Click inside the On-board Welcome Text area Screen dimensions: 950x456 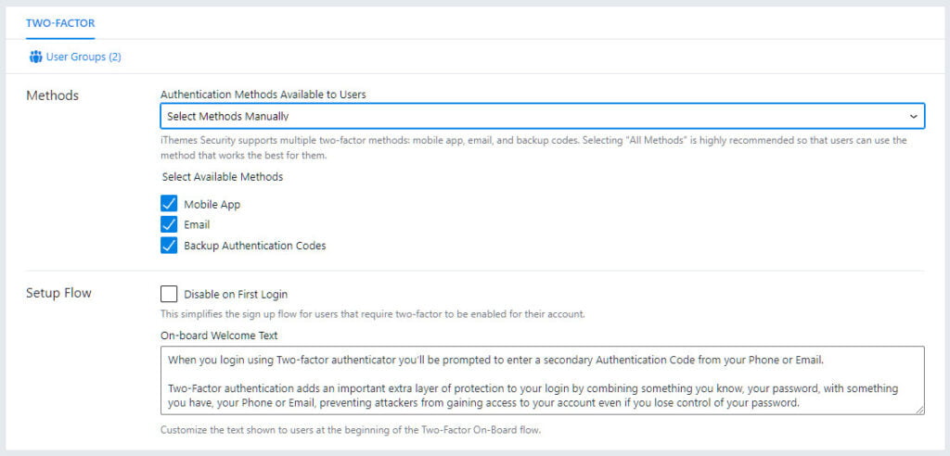pos(542,380)
